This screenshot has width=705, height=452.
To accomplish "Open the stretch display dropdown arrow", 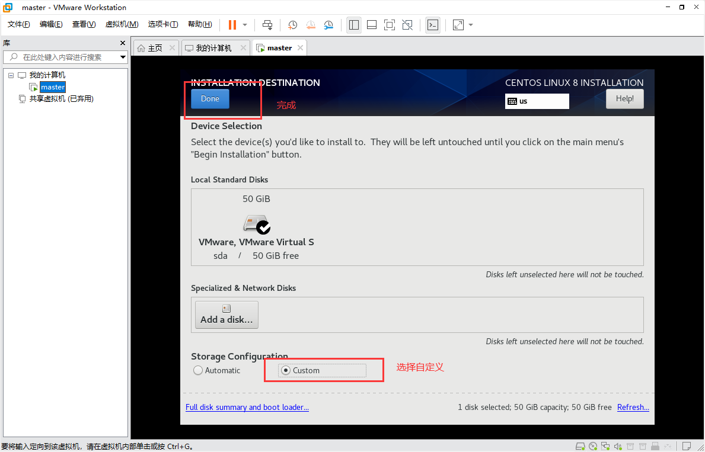I will (471, 25).
